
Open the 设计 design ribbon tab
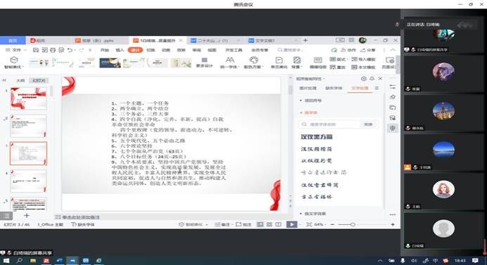[x=135, y=50]
